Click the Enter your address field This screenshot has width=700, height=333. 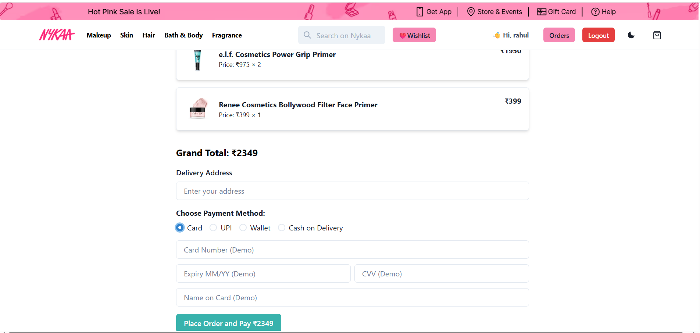(x=353, y=191)
